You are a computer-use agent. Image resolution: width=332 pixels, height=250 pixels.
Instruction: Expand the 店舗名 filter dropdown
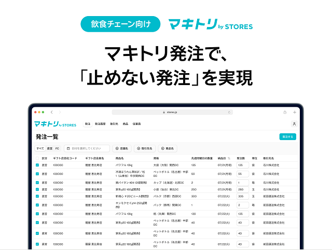pos(122,148)
